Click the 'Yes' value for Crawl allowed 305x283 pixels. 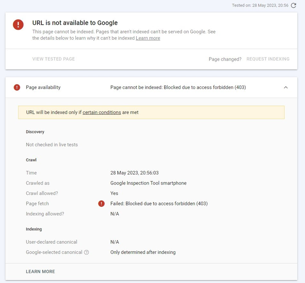click(114, 193)
